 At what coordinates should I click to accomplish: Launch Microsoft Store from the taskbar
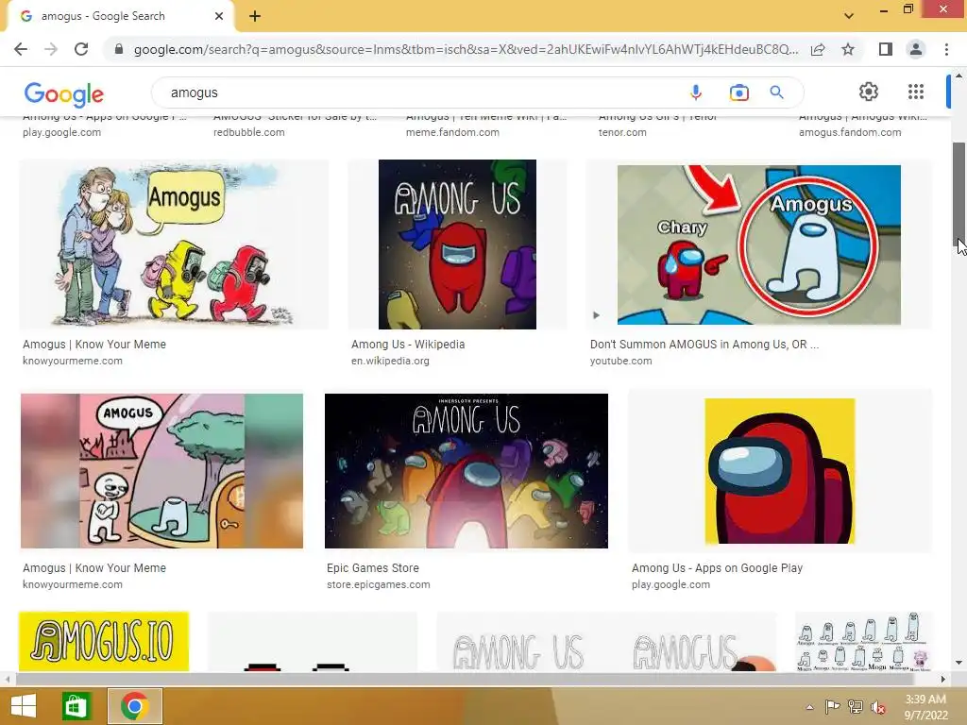tap(76, 706)
